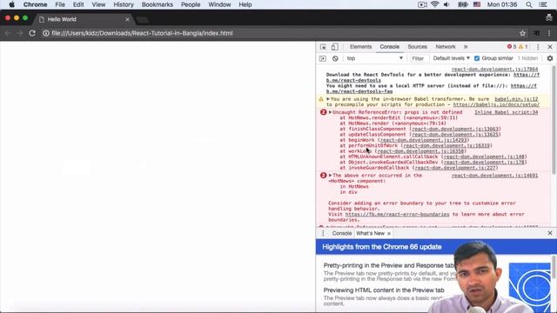Open Spotlight search in menu bar
Image resolution: width=557 pixels, height=313 pixels.
click(x=529, y=4)
